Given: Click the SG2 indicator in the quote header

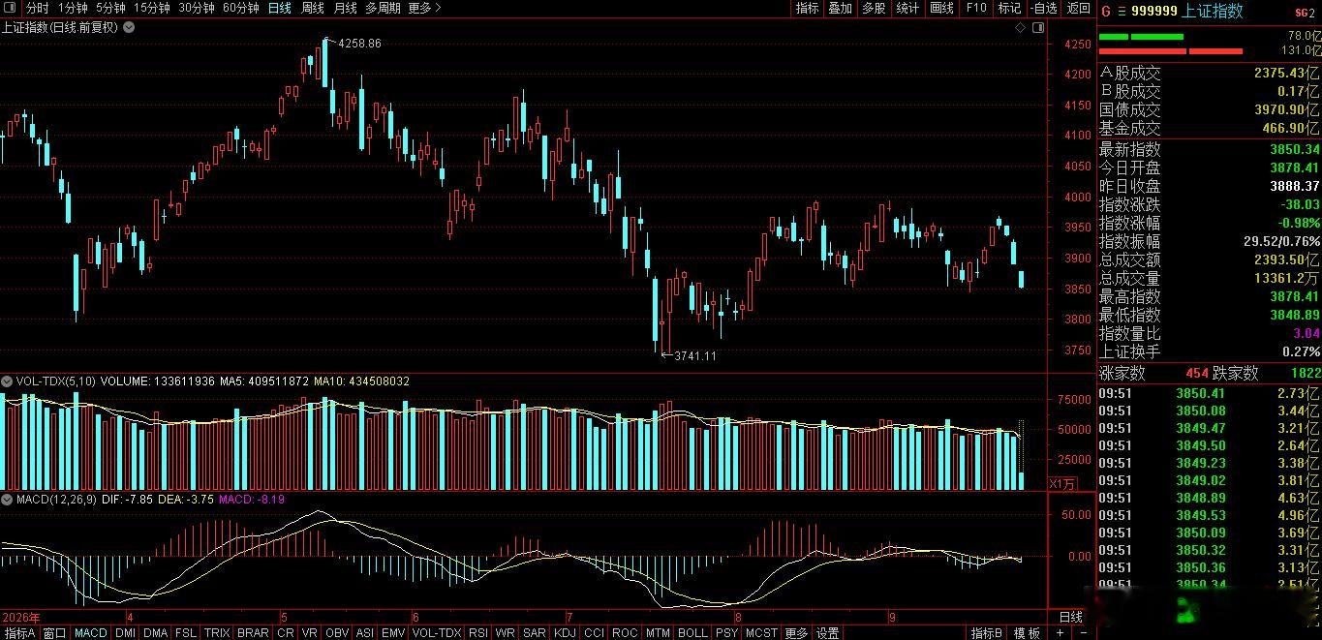Looking at the screenshot, I should (x=1307, y=12).
